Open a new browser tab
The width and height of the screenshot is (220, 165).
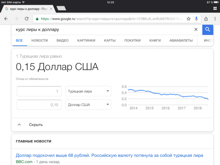[61, 8]
